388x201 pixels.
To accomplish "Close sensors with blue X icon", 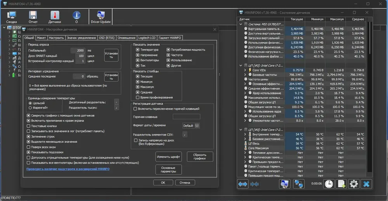I will (366, 184).
